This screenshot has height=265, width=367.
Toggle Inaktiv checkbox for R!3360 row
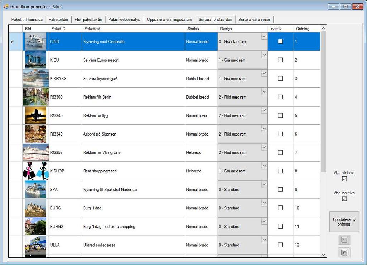tap(280, 97)
